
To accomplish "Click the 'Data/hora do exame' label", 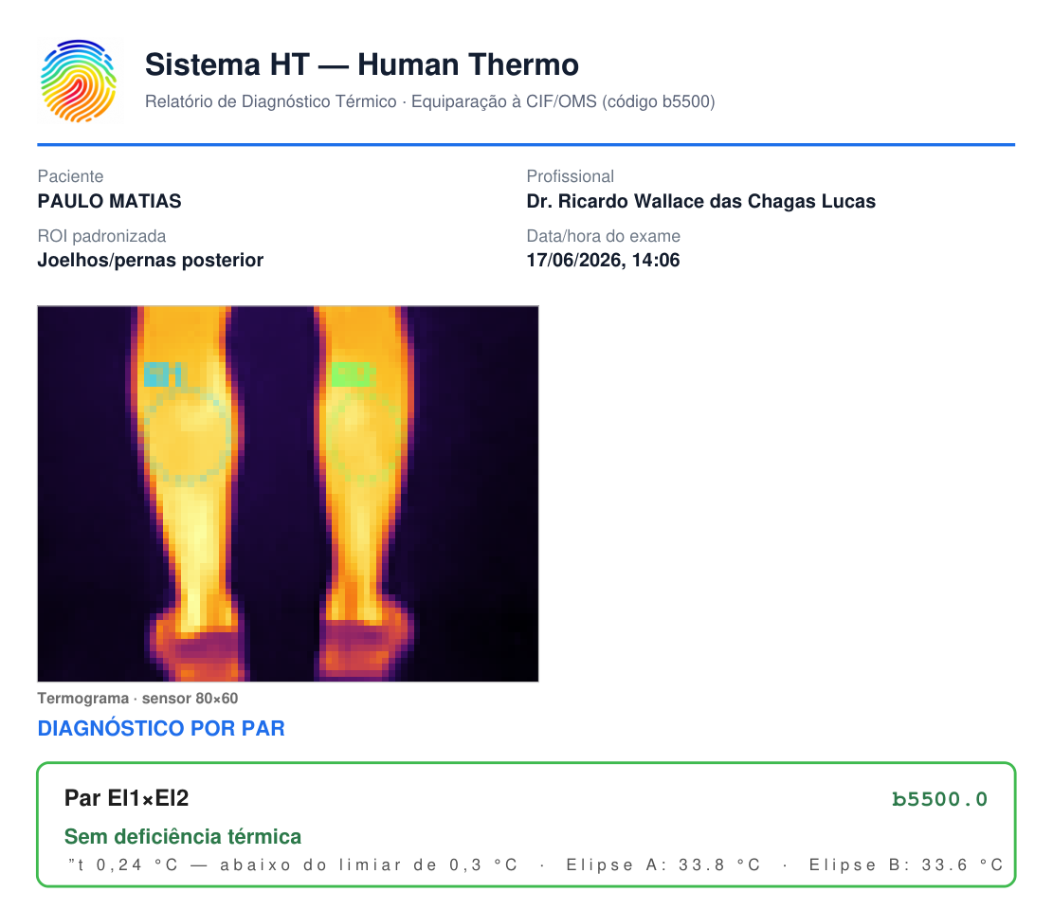I will [603, 236].
